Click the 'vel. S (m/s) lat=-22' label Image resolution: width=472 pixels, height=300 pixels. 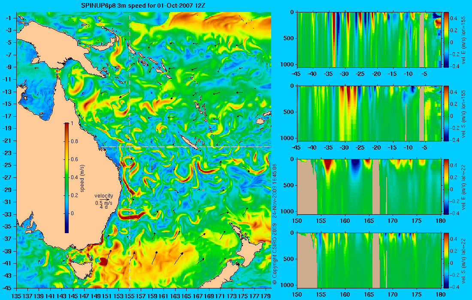tap(464, 261)
